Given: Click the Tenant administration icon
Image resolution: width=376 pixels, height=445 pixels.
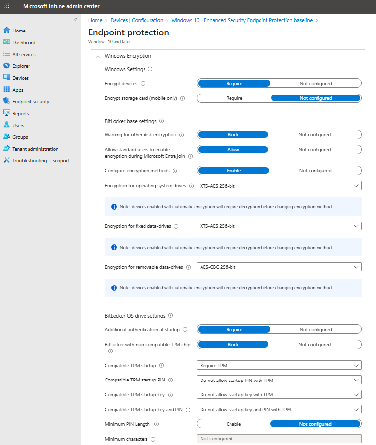Looking at the screenshot, I should [7, 149].
